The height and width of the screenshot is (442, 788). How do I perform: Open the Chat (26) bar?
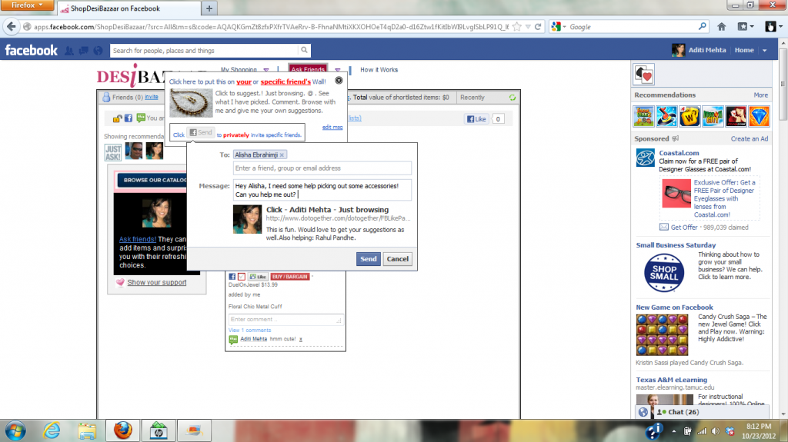712,412
